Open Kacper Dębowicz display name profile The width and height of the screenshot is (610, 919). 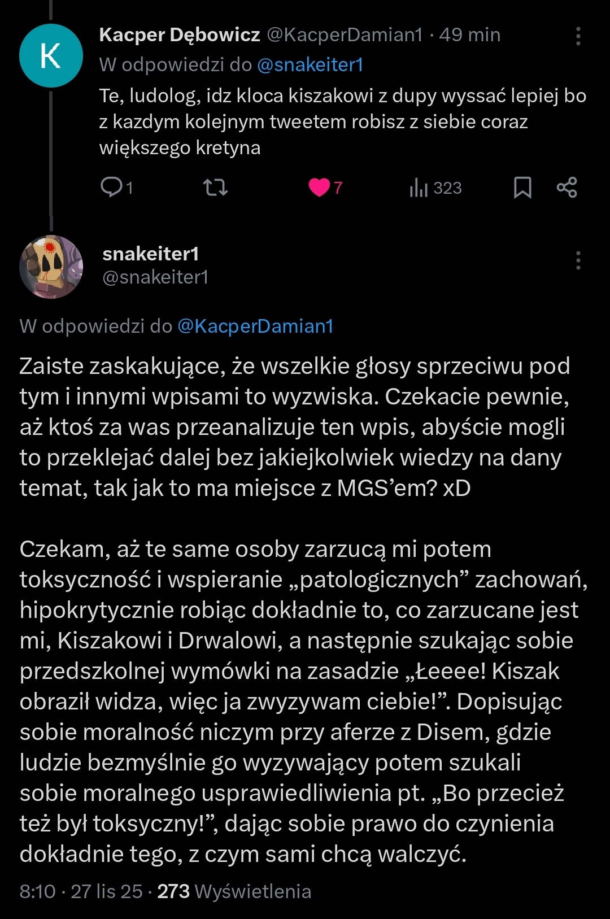tap(180, 35)
